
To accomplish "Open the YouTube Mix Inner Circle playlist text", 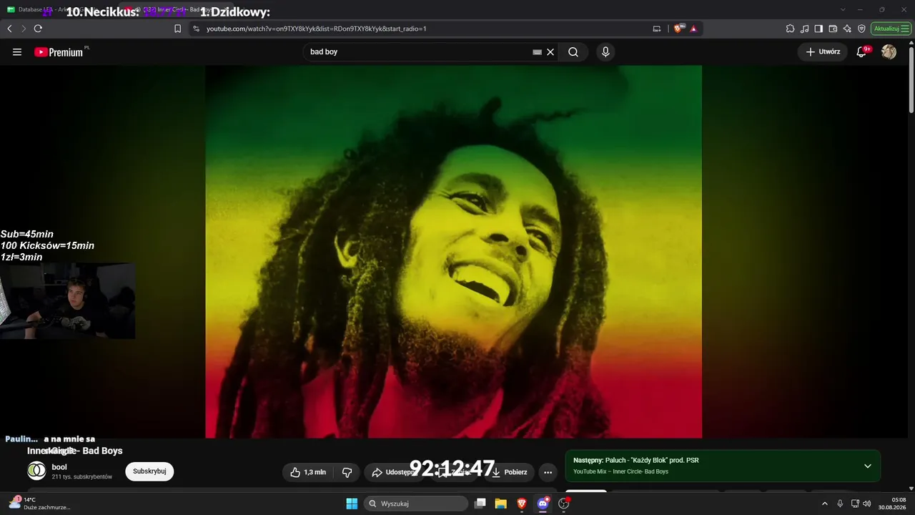I will point(620,472).
